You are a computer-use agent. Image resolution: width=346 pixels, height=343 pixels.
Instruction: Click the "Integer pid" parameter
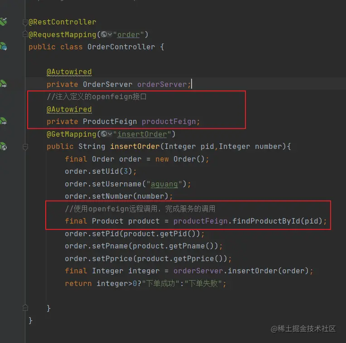tap(189, 146)
